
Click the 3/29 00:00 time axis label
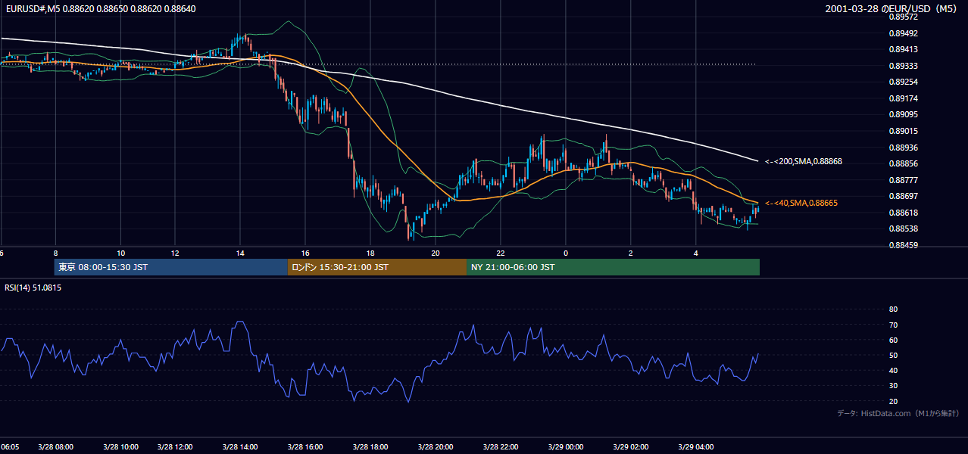566,446
